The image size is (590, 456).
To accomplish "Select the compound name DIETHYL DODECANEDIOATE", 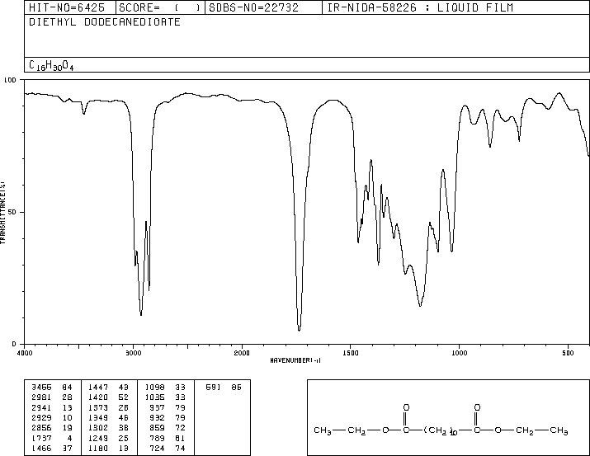I will coord(105,21).
